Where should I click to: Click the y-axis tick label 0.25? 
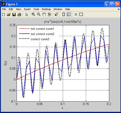(x=13, y=25)
